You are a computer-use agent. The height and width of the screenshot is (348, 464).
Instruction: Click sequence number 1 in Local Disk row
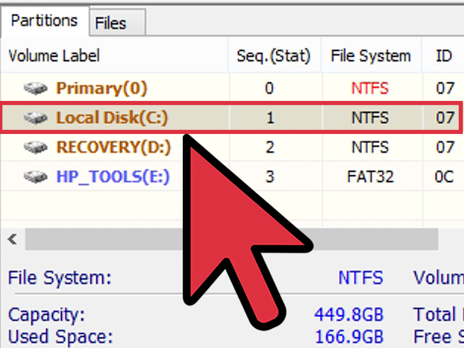pyautogui.click(x=270, y=118)
